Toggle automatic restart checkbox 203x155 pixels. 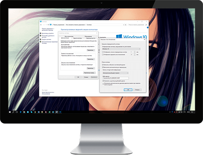click(103, 67)
